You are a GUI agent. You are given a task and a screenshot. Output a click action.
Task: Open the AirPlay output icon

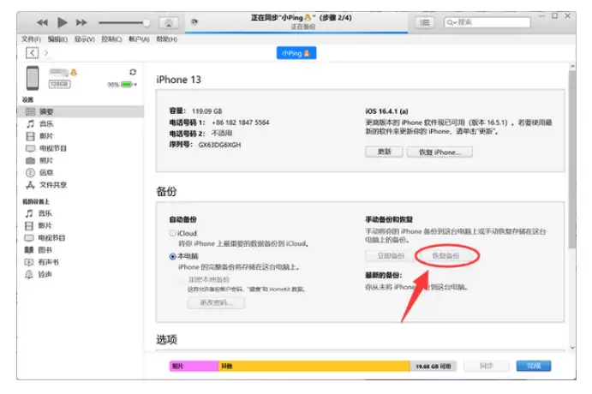click(169, 23)
